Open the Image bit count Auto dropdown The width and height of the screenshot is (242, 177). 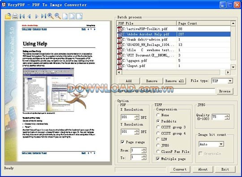point(221,144)
